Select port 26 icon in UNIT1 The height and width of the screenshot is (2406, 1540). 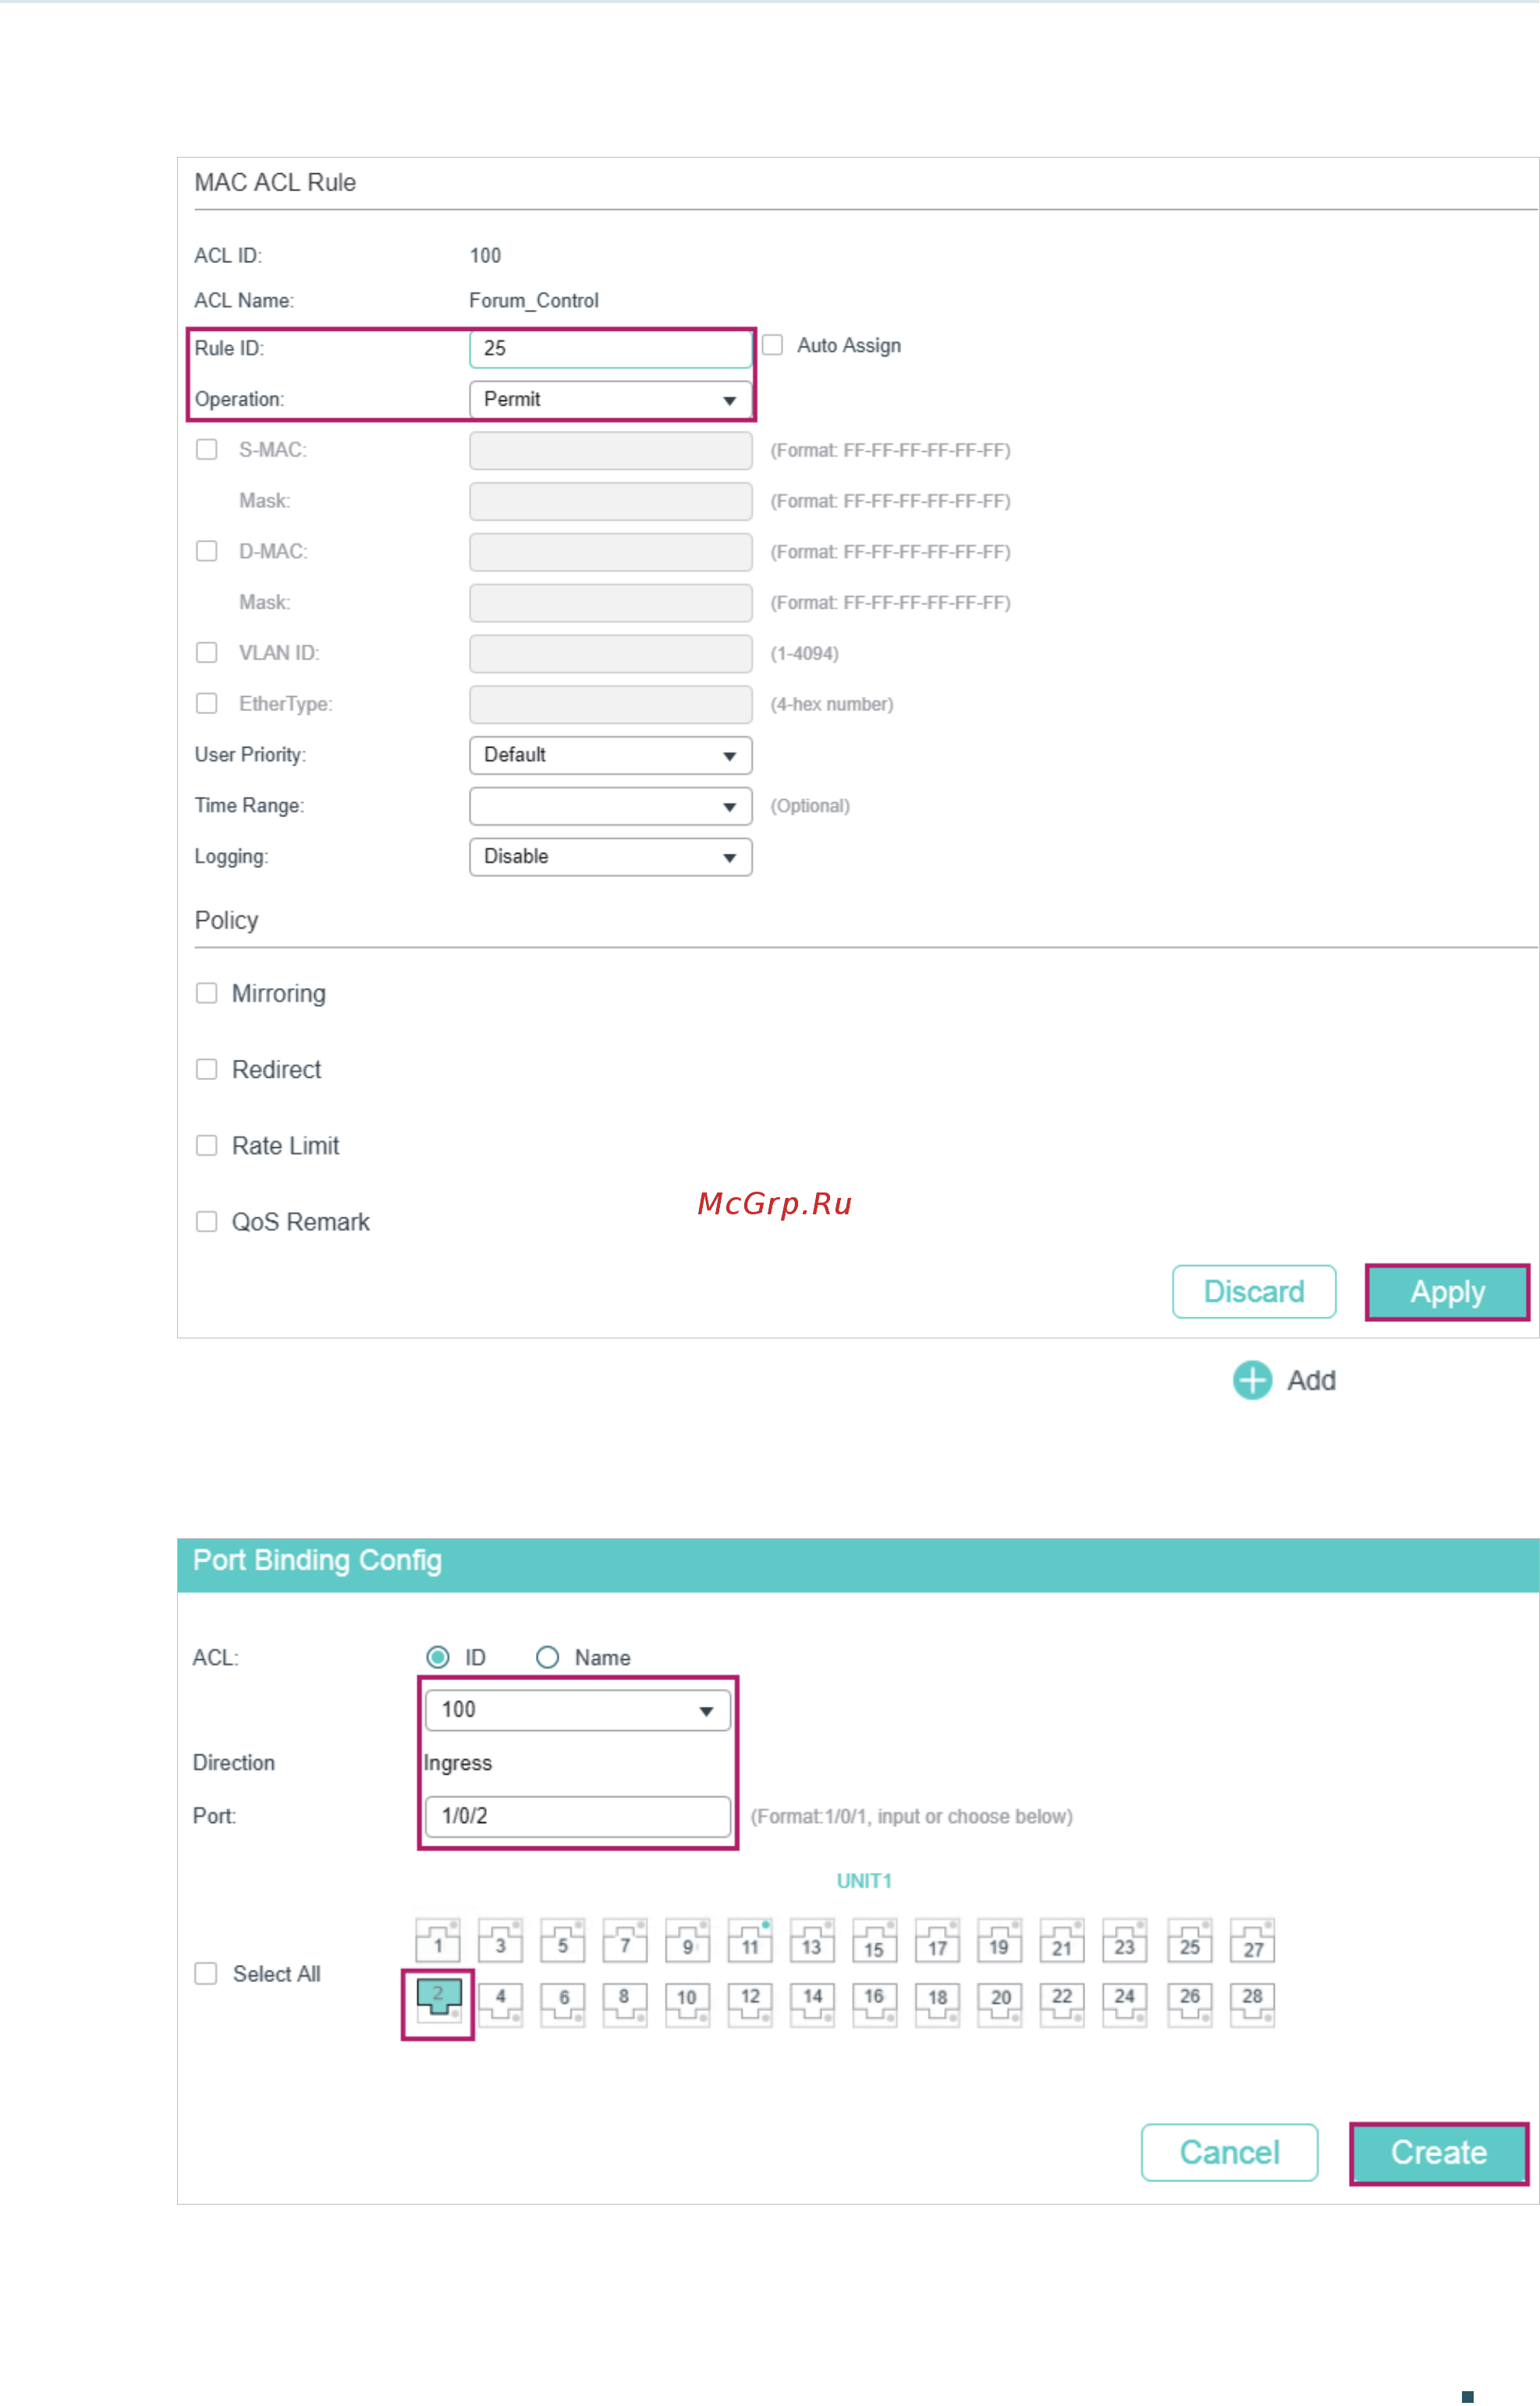tap(1190, 2005)
